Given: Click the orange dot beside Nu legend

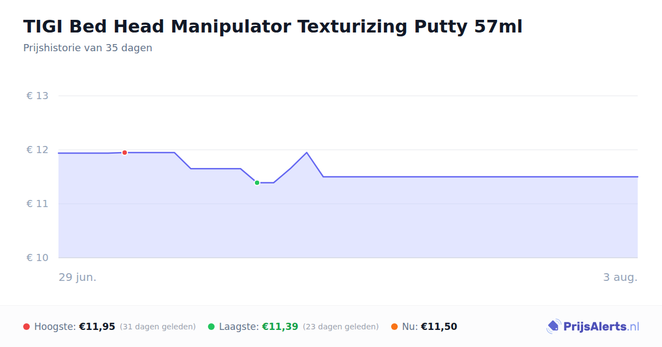Looking at the screenshot, I should [394, 327].
